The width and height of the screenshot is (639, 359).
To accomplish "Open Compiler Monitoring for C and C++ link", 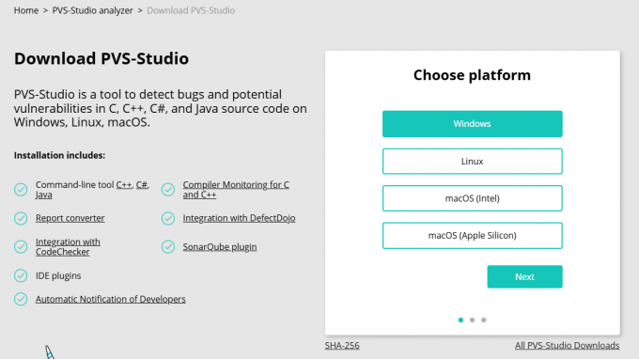I will point(236,190).
